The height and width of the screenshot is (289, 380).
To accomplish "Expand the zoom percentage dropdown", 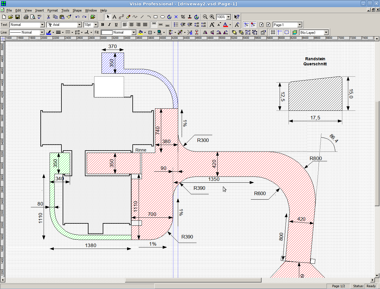I will click(x=229, y=17).
